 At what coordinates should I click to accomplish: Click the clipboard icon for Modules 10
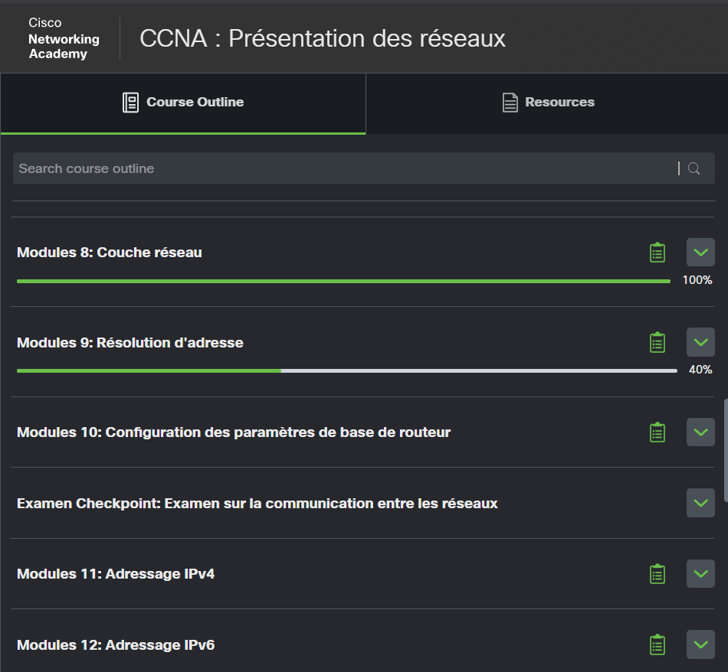(657, 432)
